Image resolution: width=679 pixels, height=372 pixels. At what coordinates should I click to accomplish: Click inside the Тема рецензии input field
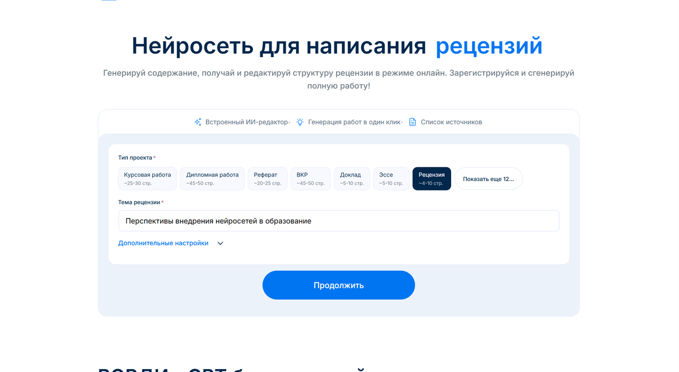[338, 220]
